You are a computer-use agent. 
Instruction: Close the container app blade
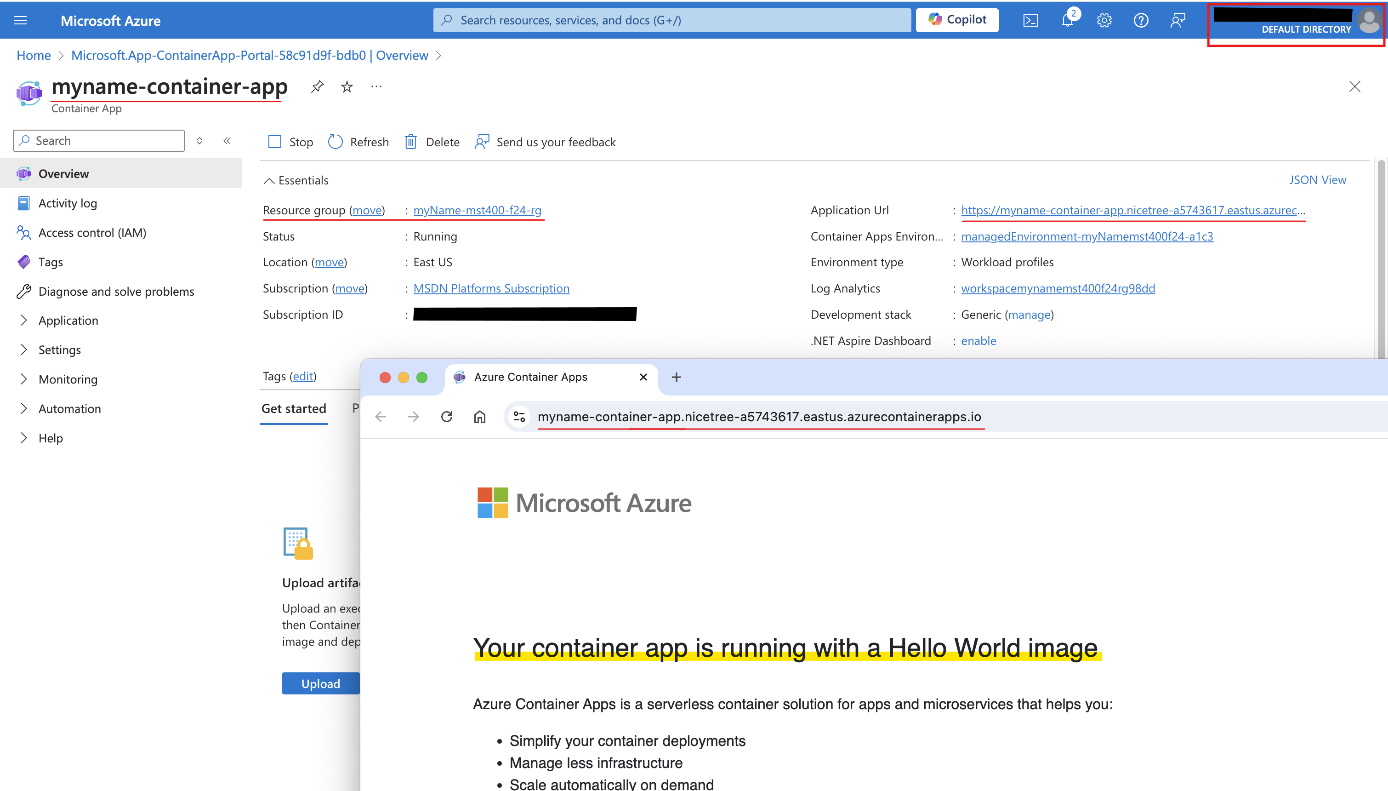pos(1354,86)
